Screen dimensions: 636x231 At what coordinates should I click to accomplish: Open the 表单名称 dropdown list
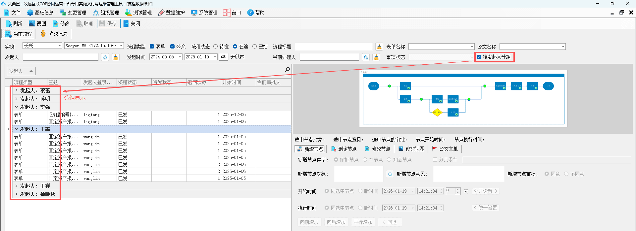[472, 47]
